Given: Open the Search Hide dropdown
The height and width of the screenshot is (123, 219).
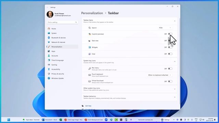Looking at the screenshot, I should coord(165,28).
